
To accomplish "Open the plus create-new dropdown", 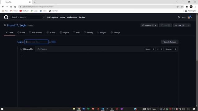I will click(183, 17).
